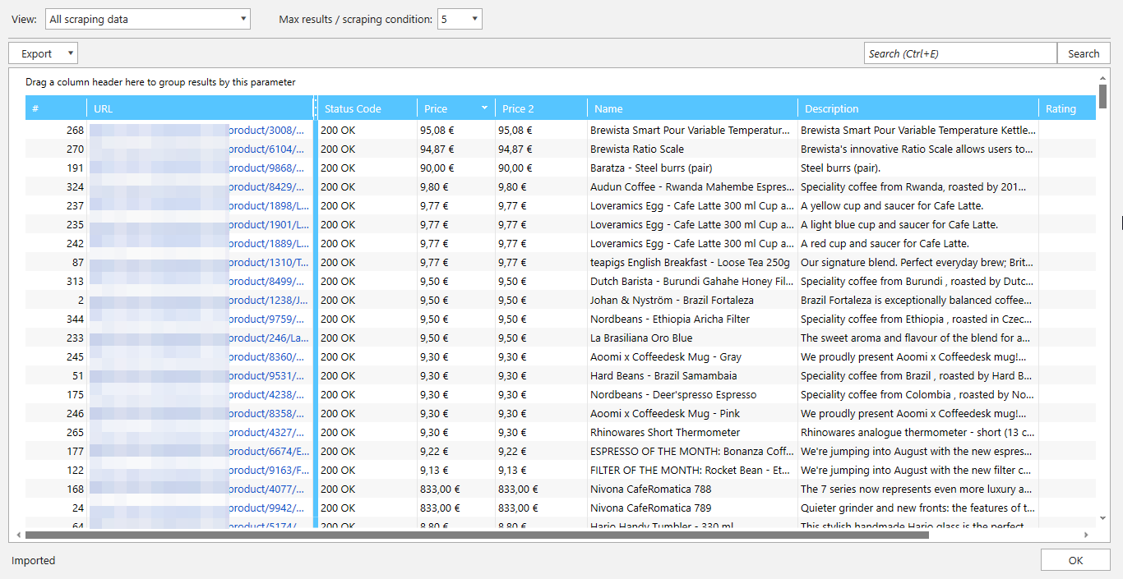Image resolution: width=1123 pixels, height=579 pixels.
Task: Click the horizontal scrollbar right arrow
Action: click(1086, 535)
